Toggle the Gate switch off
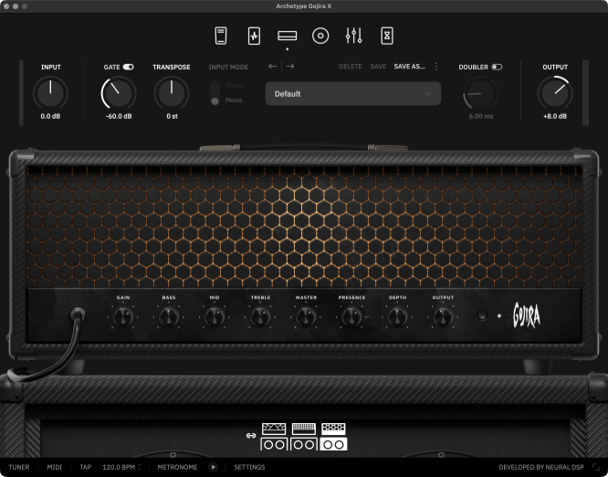This screenshot has height=477, width=608. click(129, 67)
